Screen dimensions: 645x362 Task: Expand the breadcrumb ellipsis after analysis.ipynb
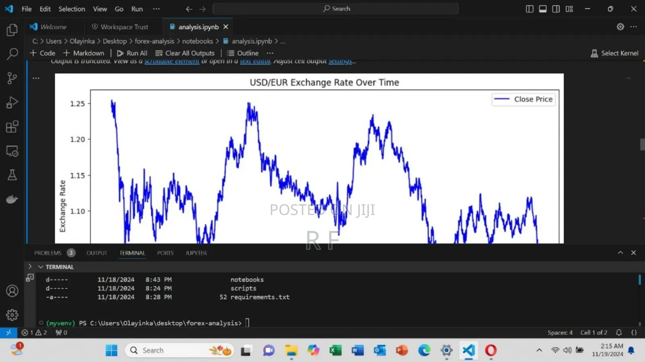click(x=283, y=41)
